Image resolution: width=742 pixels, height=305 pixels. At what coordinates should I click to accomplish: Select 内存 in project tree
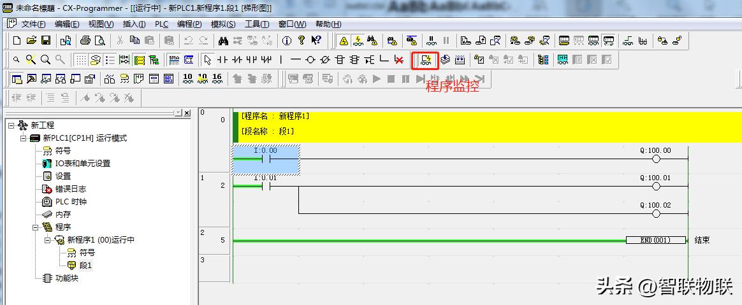[63, 214]
